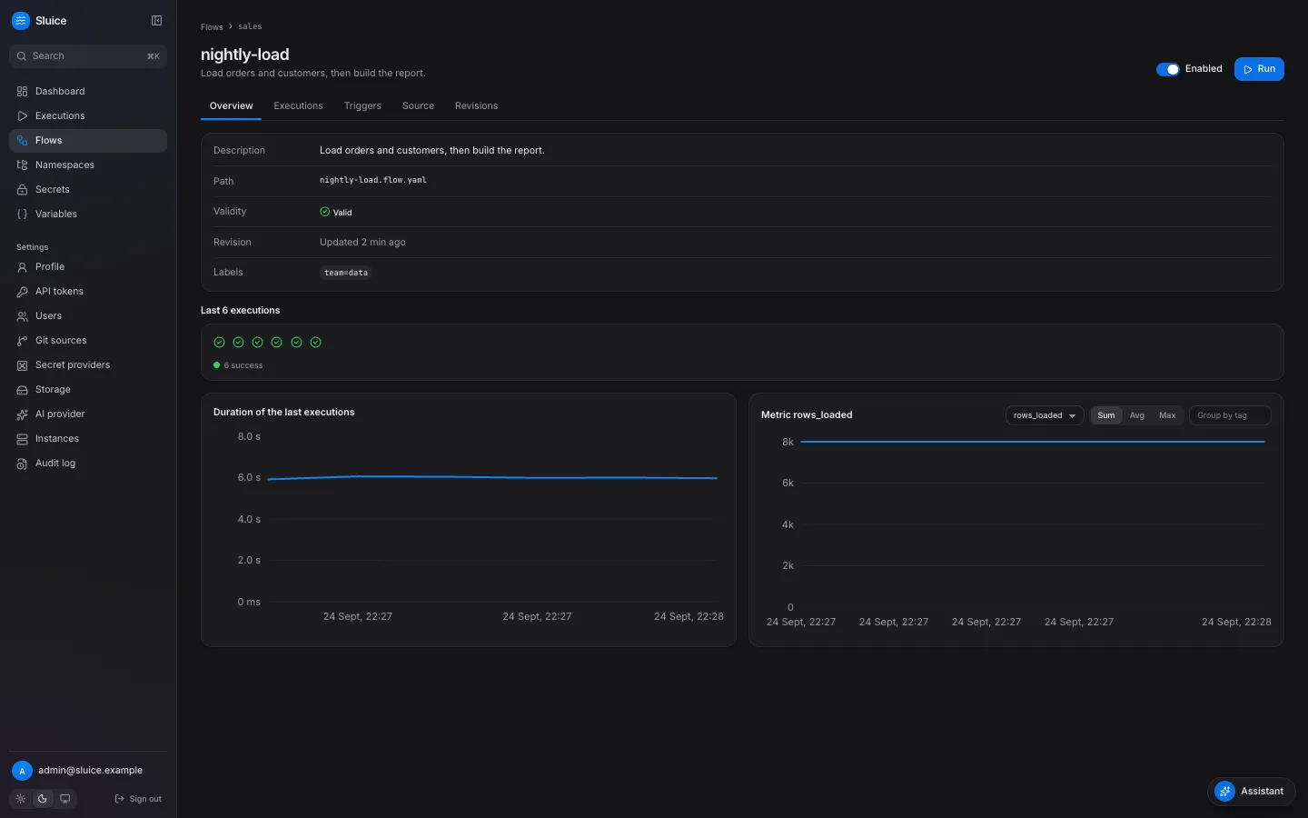
Task: Click the Profile icon in Settings
Action: click(x=22, y=267)
